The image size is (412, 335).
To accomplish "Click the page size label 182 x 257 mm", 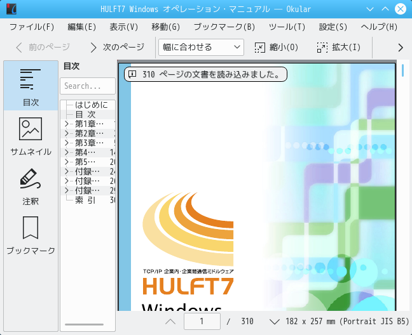I will tap(347, 322).
